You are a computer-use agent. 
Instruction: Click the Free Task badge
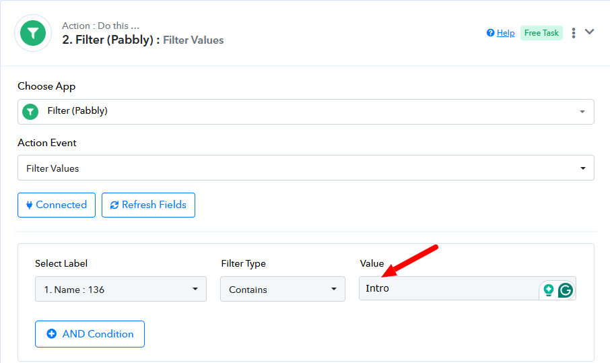(541, 33)
